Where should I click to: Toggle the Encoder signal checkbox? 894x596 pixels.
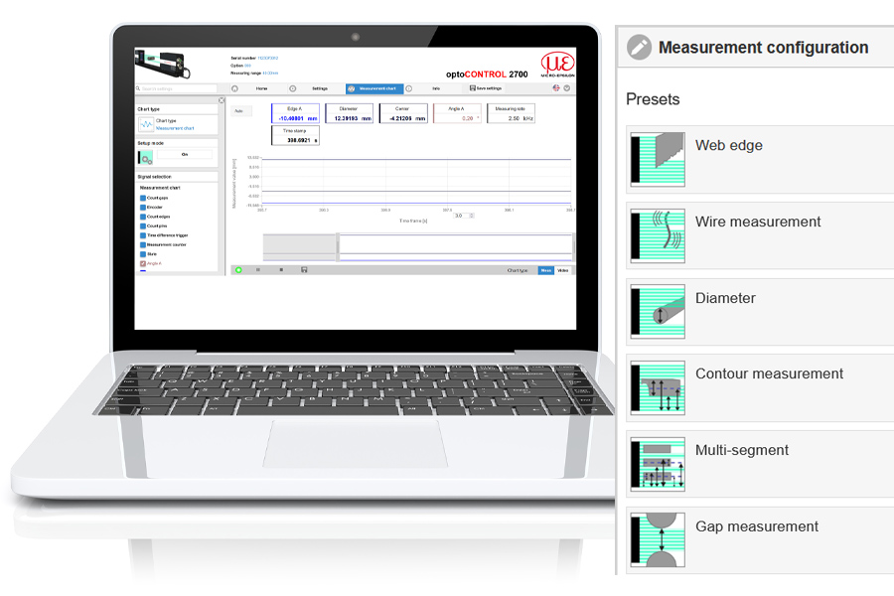pos(143,208)
